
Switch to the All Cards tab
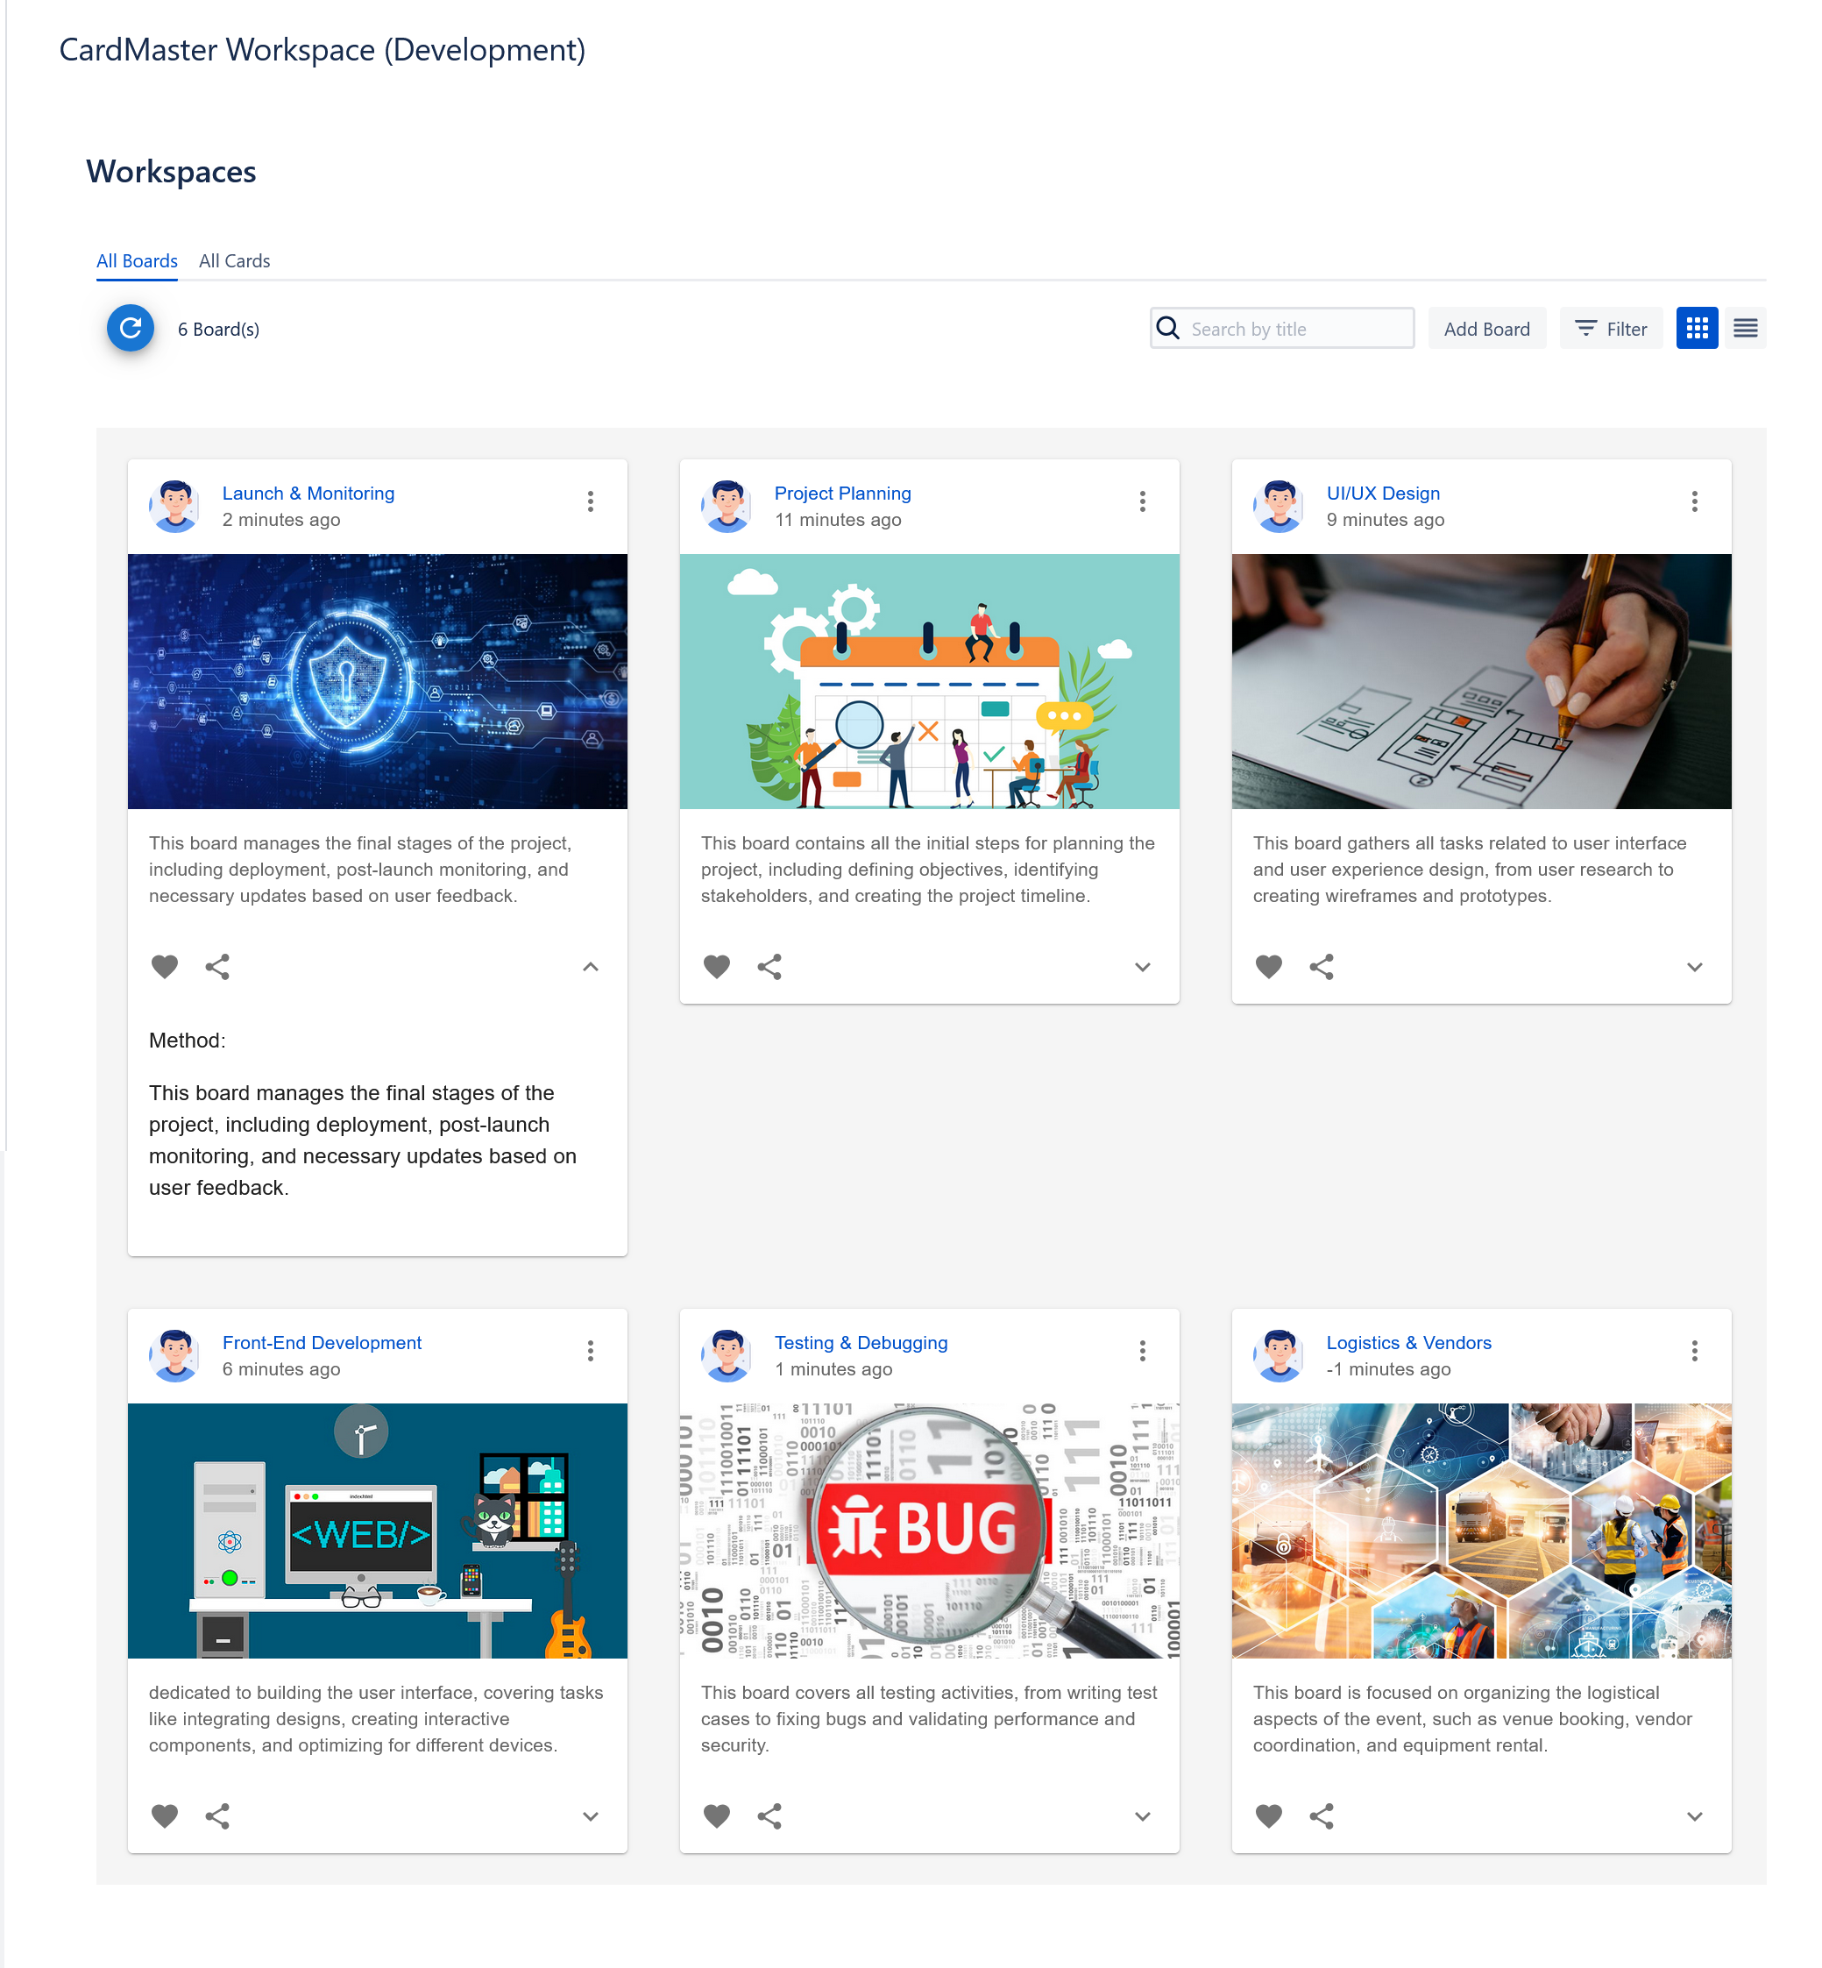click(234, 261)
